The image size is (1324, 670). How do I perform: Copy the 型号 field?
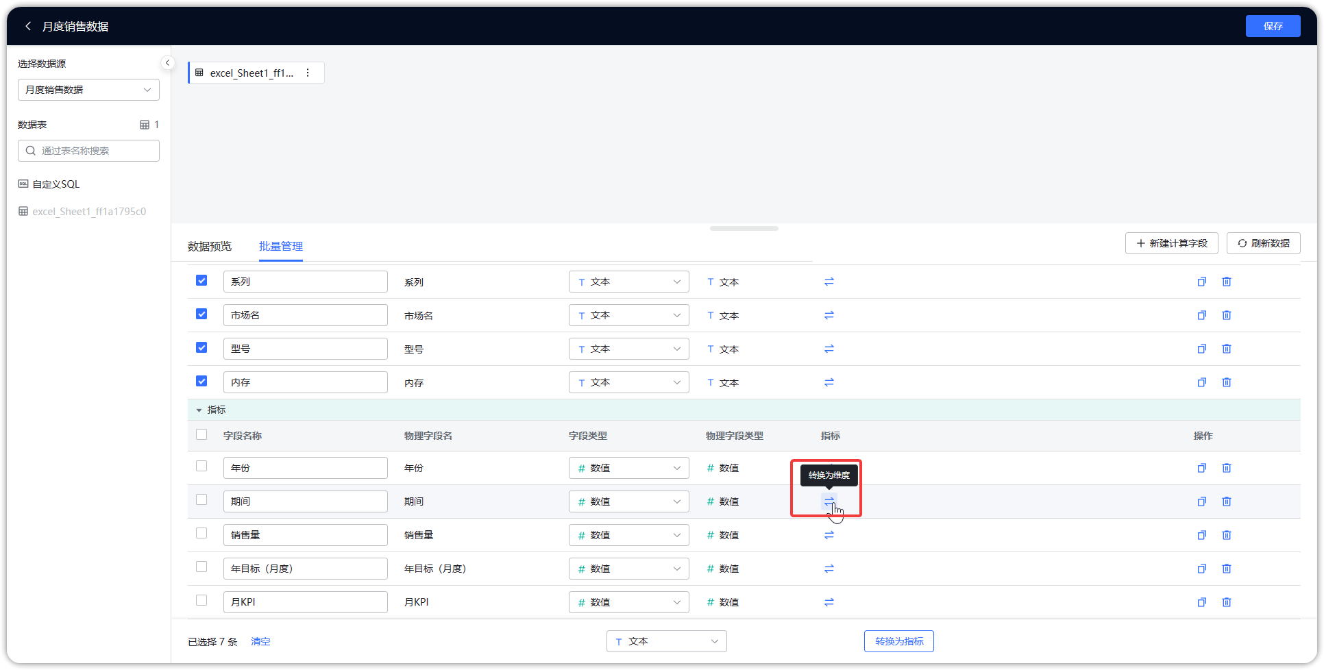1201,349
